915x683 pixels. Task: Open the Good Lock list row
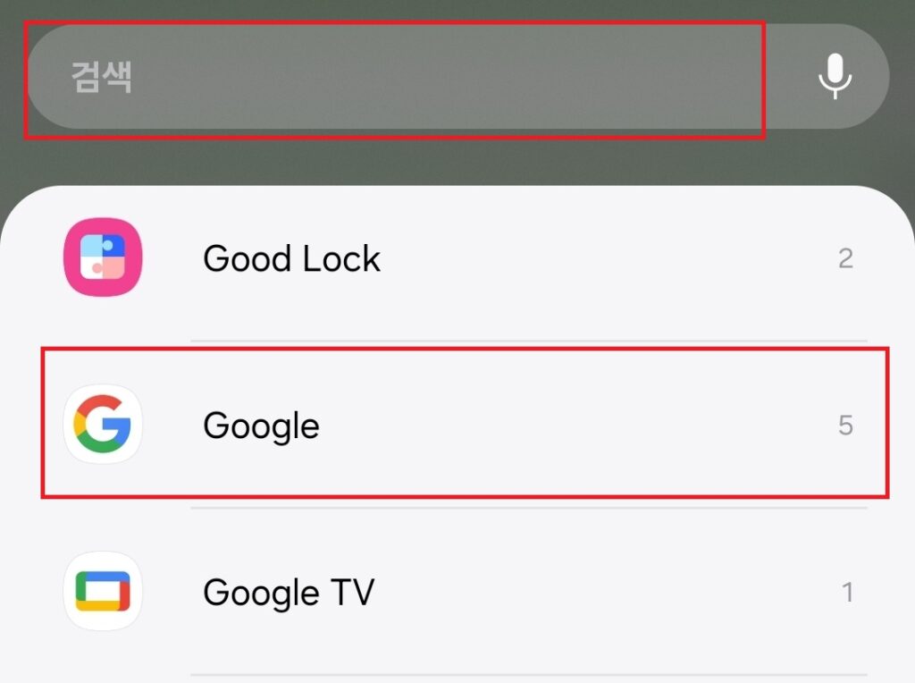click(457, 258)
